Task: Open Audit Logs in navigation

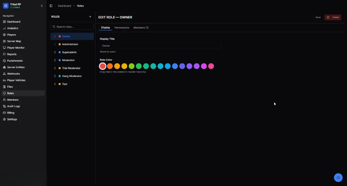Action: point(23,106)
